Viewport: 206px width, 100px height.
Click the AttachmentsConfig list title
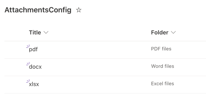38,10
